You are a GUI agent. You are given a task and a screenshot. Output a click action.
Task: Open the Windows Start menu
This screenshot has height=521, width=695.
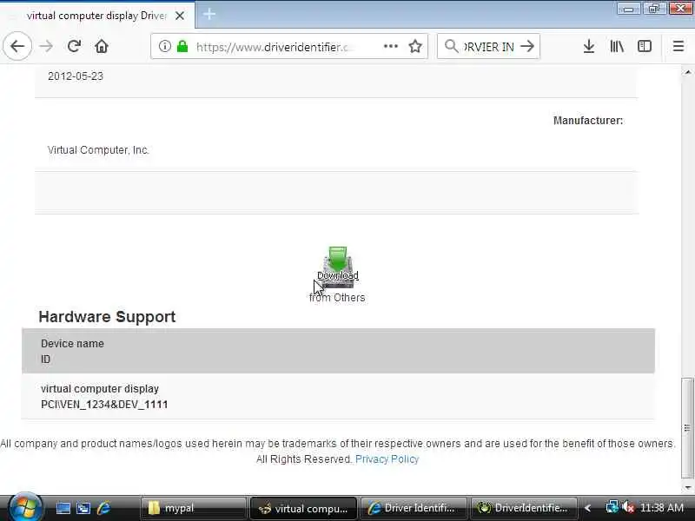pyautogui.click(x=25, y=507)
